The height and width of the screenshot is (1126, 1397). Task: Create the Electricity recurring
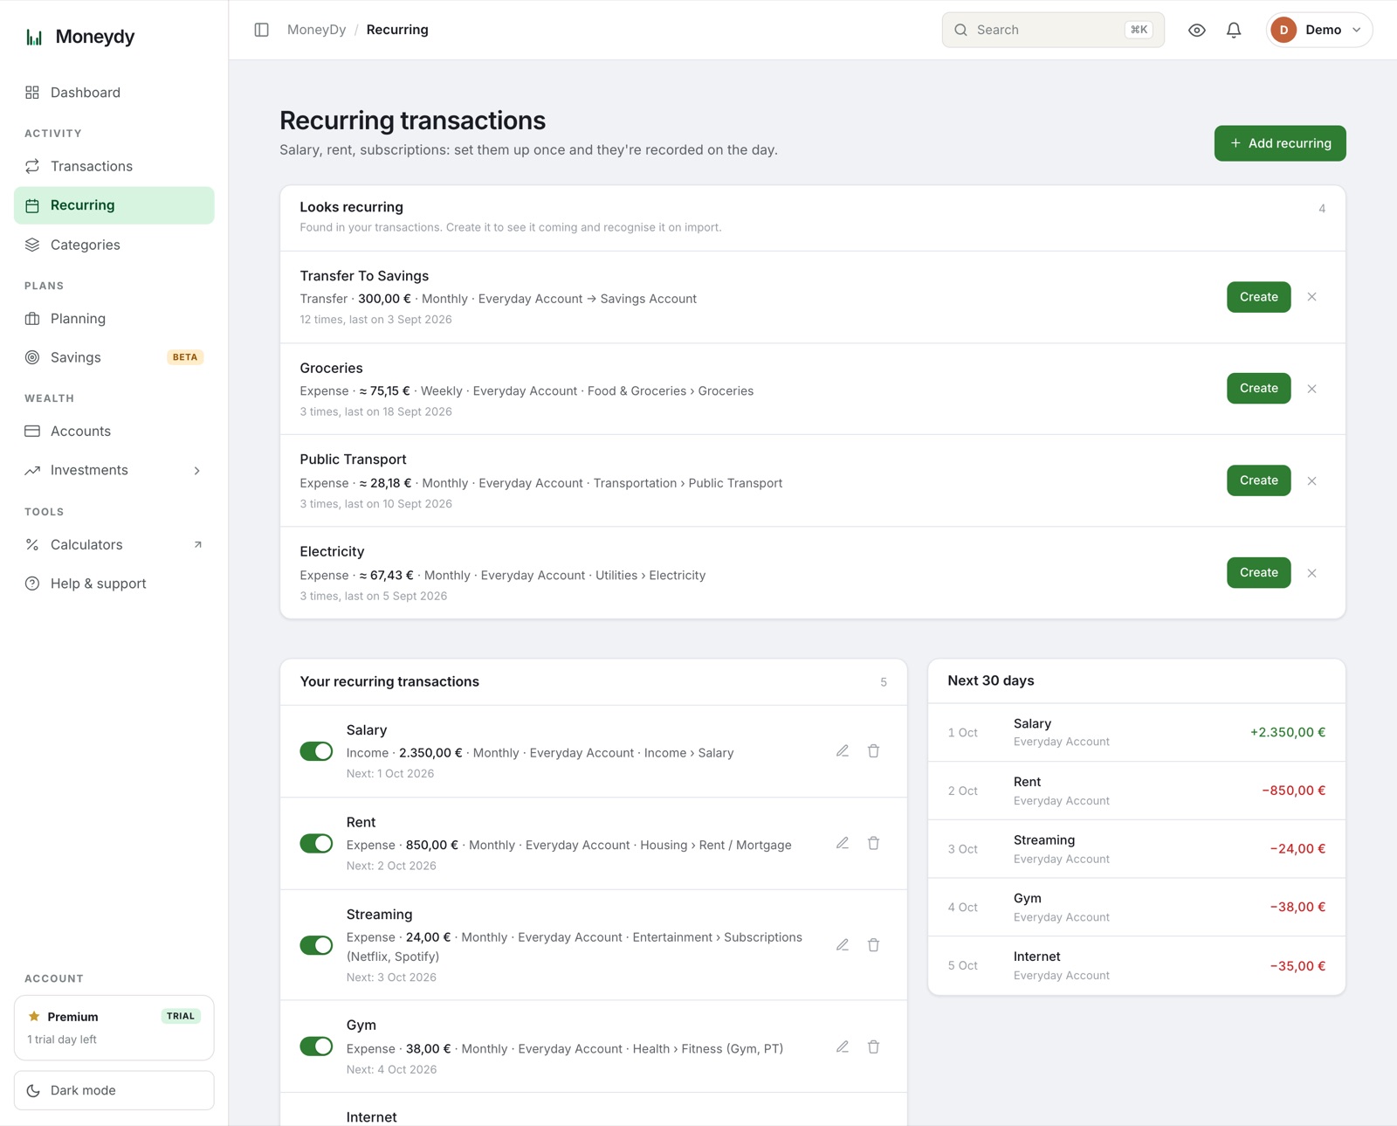(1258, 572)
